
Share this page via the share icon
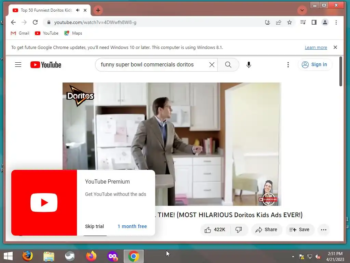pos(278,22)
